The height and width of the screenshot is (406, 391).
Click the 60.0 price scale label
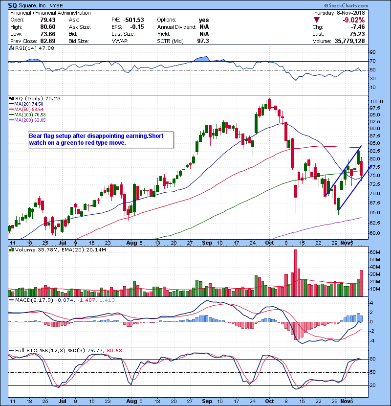coord(375,233)
